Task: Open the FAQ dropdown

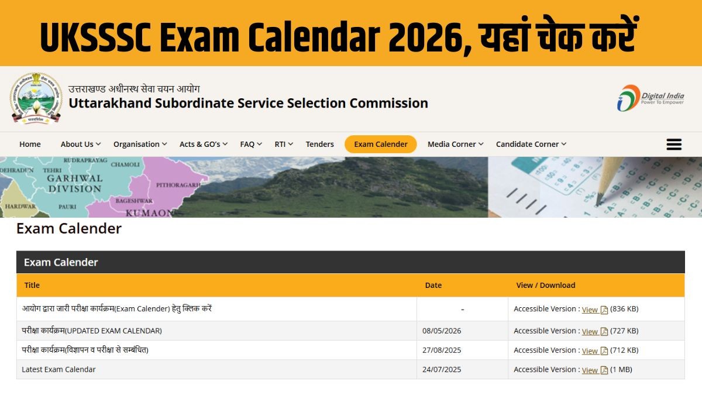Action: click(251, 144)
